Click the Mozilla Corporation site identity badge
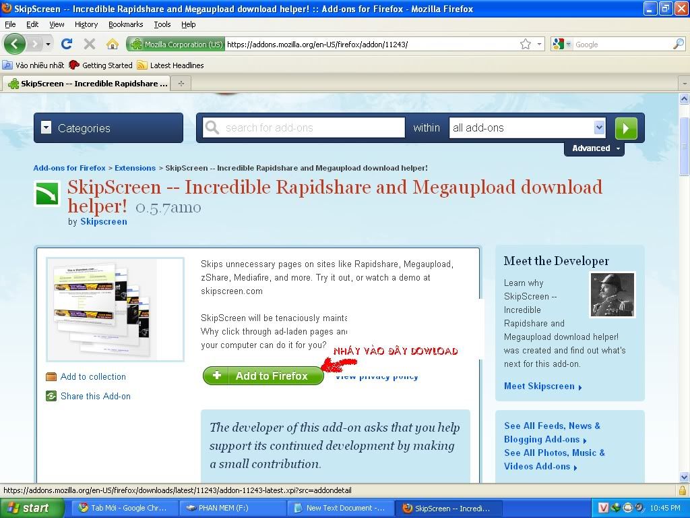Image resolution: width=690 pixels, height=518 pixels. [x=176, y=44]
